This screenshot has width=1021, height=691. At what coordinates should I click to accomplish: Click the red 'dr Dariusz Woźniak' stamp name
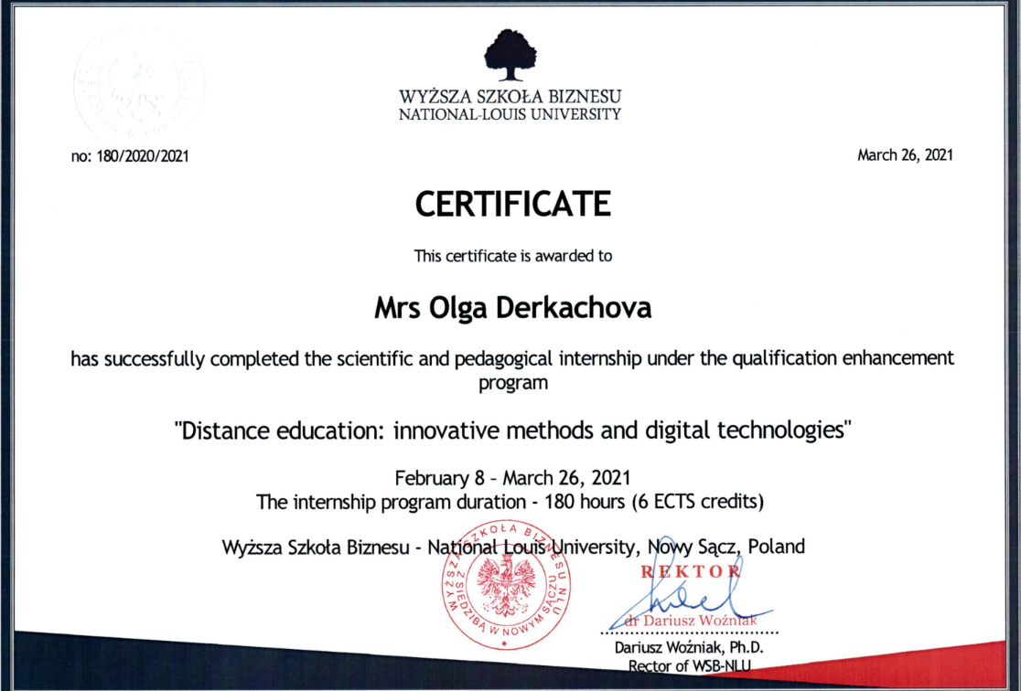click(691, 621)
